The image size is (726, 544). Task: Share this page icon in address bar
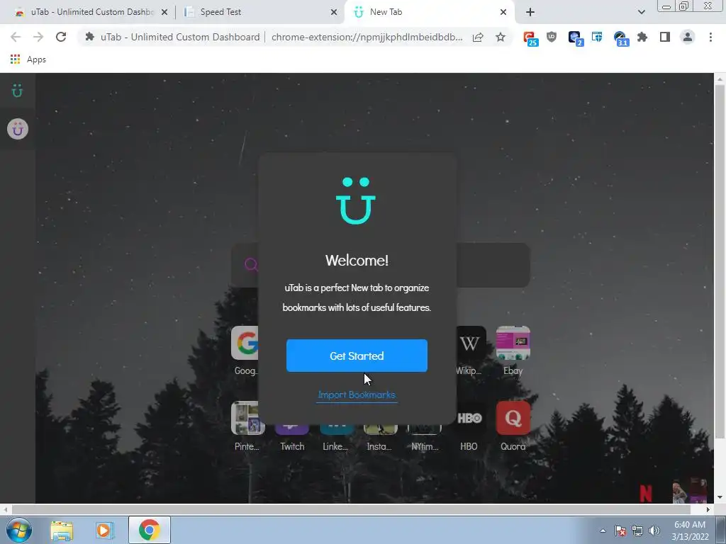coord(478,37)
